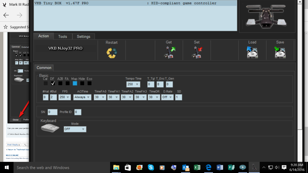Click Post Reply in the browser window
The image size is (308, 173).
[x=14, y=145]
